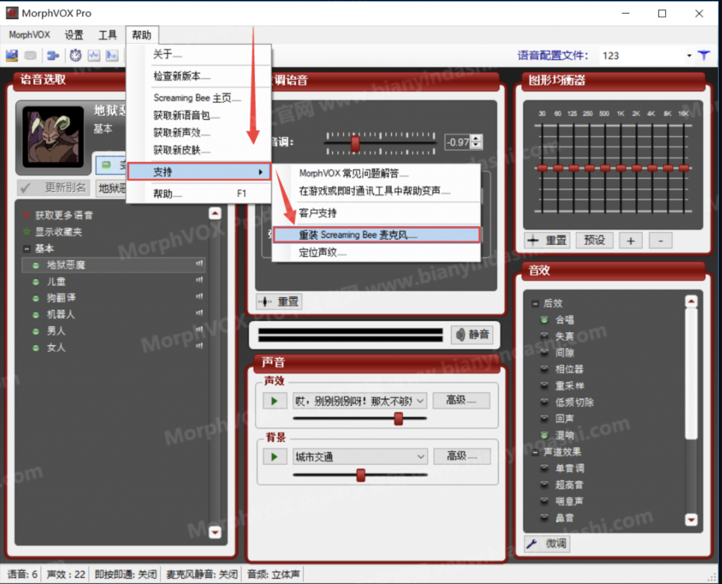The height and width of the screenshot is (584, 722).
Task: Click the 音调 pitch slider handle
Action: click(x=356, y=143)
